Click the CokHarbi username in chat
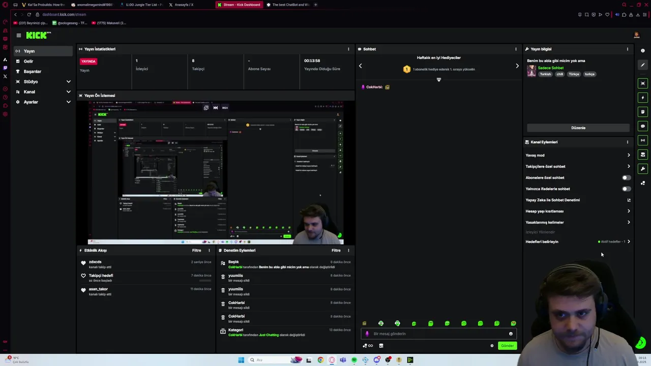This screenshot has width=651, height=366. pos(374,87)
